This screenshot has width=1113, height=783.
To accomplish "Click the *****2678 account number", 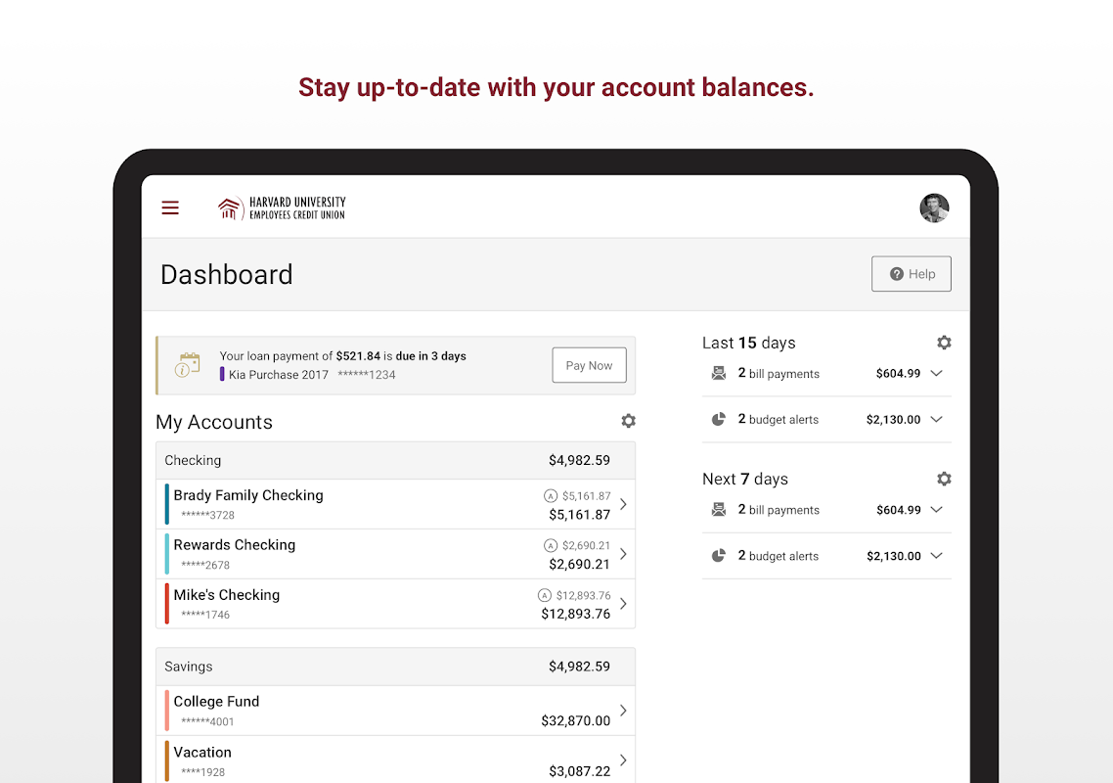I will (205, 565).
